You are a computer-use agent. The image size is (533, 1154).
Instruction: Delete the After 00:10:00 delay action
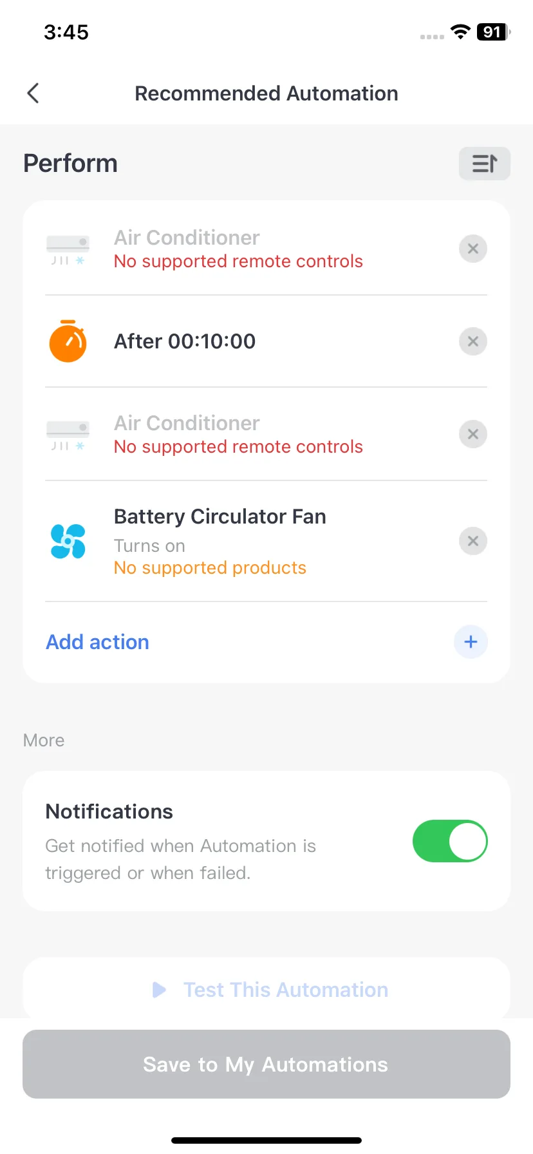tap(473, 341)
